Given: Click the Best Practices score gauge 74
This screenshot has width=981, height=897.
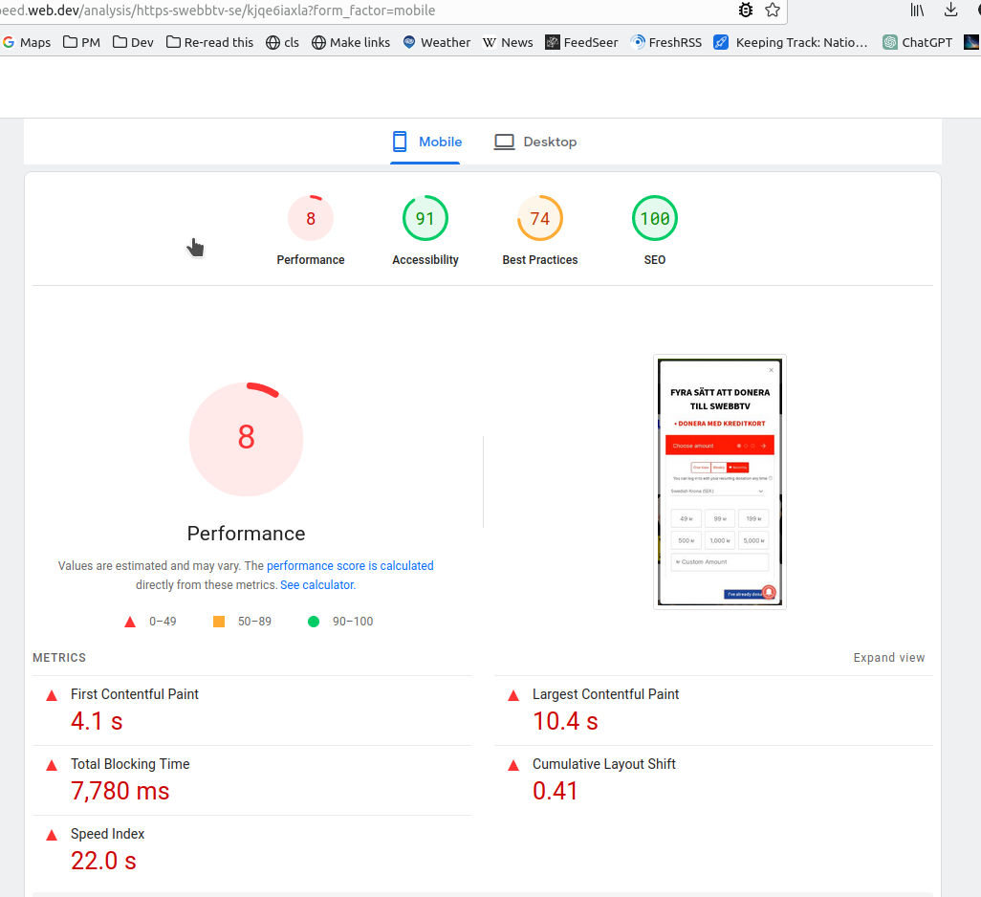Looking at the screenshot, I should [x=540, y=219].
